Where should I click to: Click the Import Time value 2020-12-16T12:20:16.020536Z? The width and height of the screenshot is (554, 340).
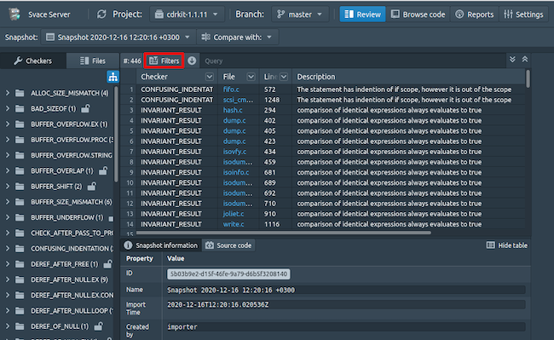pos(217,304)
